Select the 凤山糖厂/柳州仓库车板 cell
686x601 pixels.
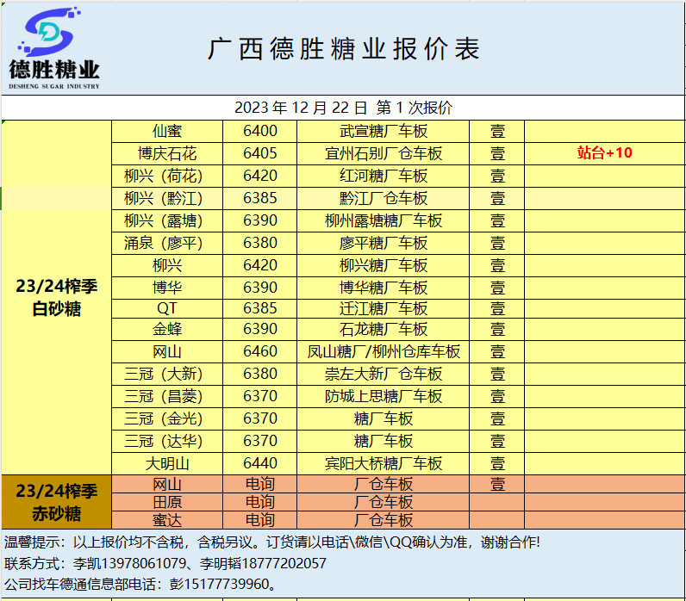click(384, 351)
